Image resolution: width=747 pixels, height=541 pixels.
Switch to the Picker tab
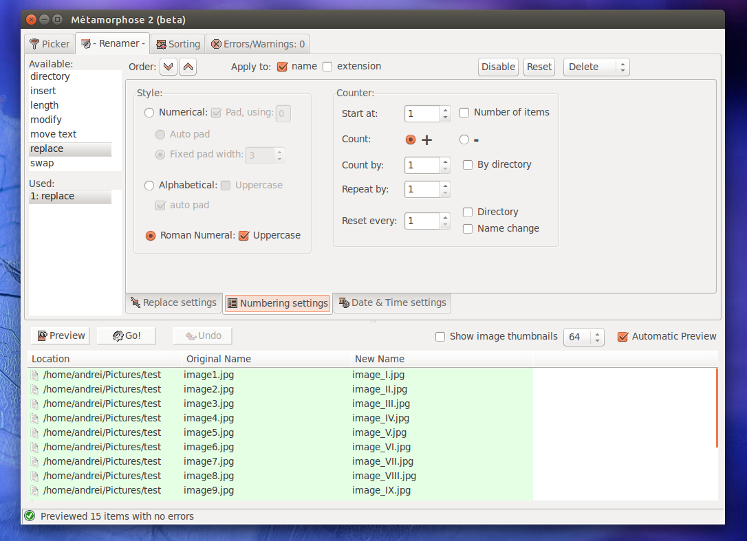click(x=50, y=44)
